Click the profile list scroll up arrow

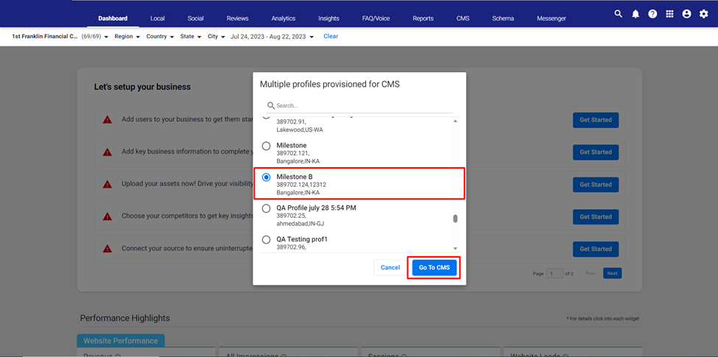(x=455, y=121)
